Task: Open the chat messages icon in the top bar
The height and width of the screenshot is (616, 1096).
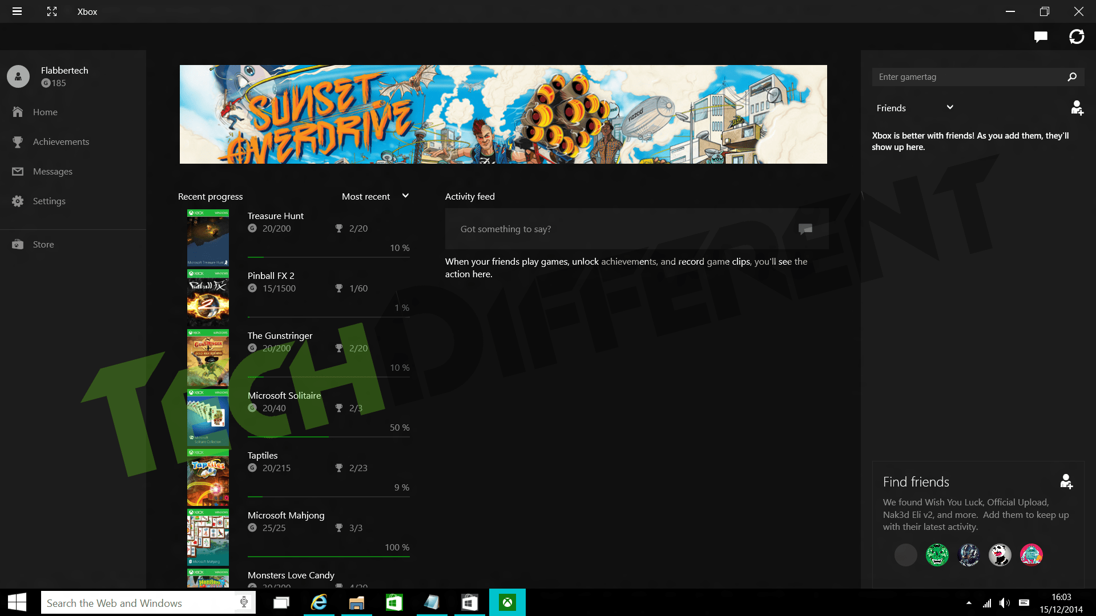Action: [1041, 37]
